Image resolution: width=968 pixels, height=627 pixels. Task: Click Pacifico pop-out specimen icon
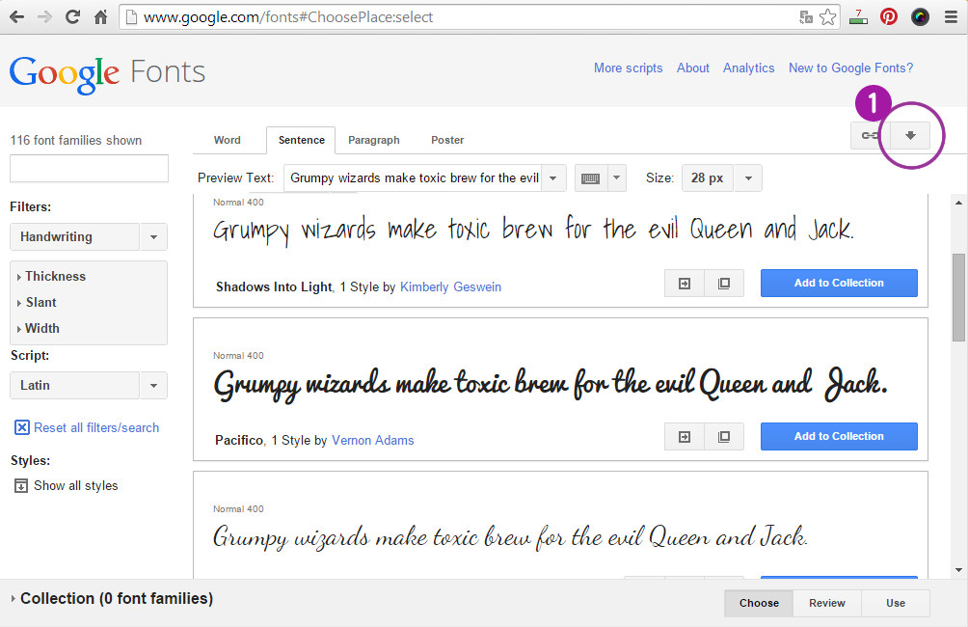[x=724, y=437]
